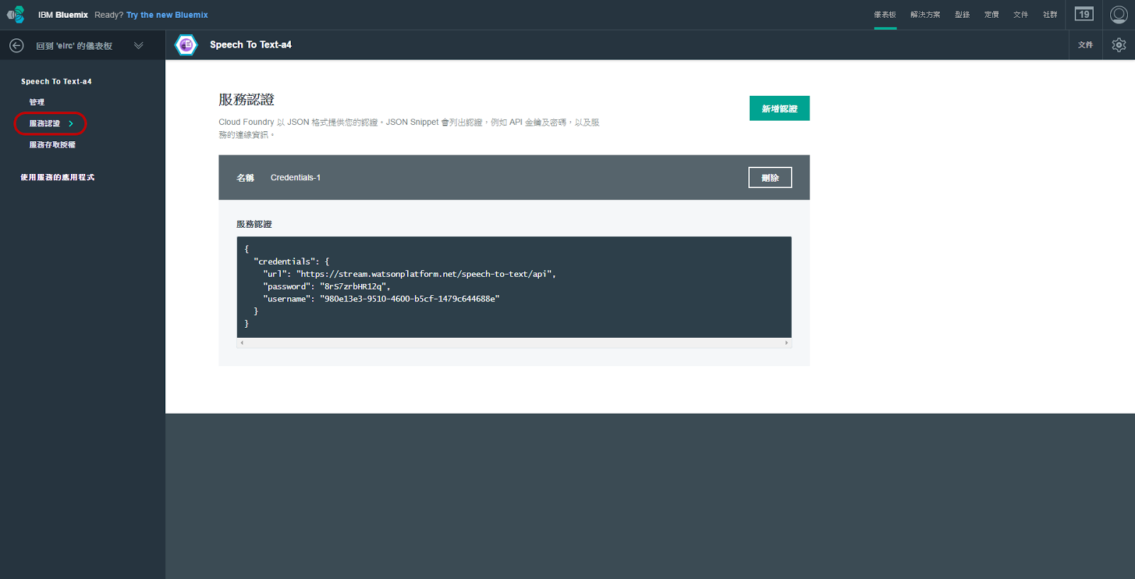The width and height of the screenshot is (1135, 579).
Task: Open the notifications box showing 19
Action: pyautogui.click(x=1084, y=14)
